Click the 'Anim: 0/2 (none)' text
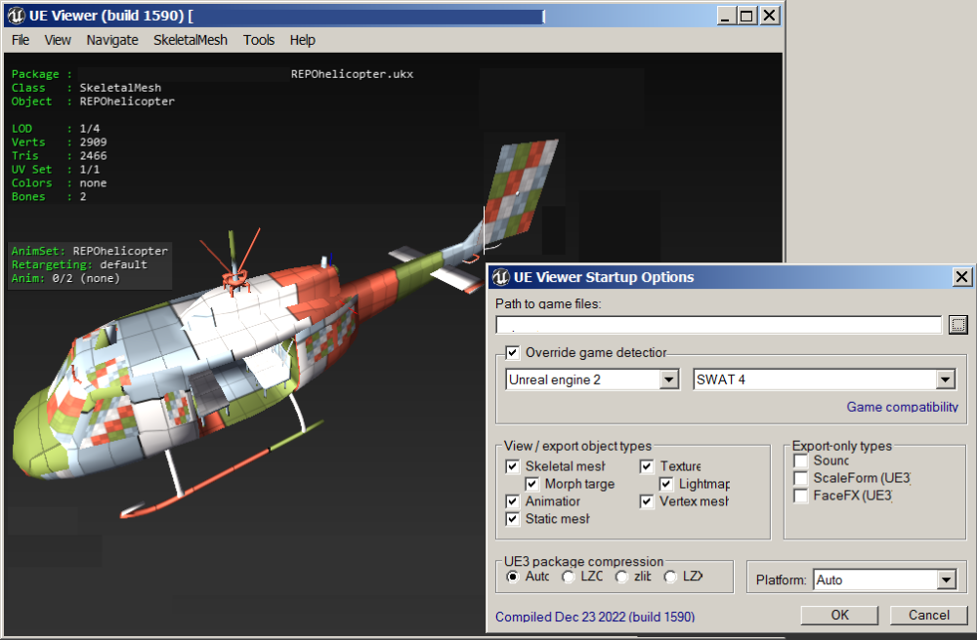The image size is (977, 640). 65,278
